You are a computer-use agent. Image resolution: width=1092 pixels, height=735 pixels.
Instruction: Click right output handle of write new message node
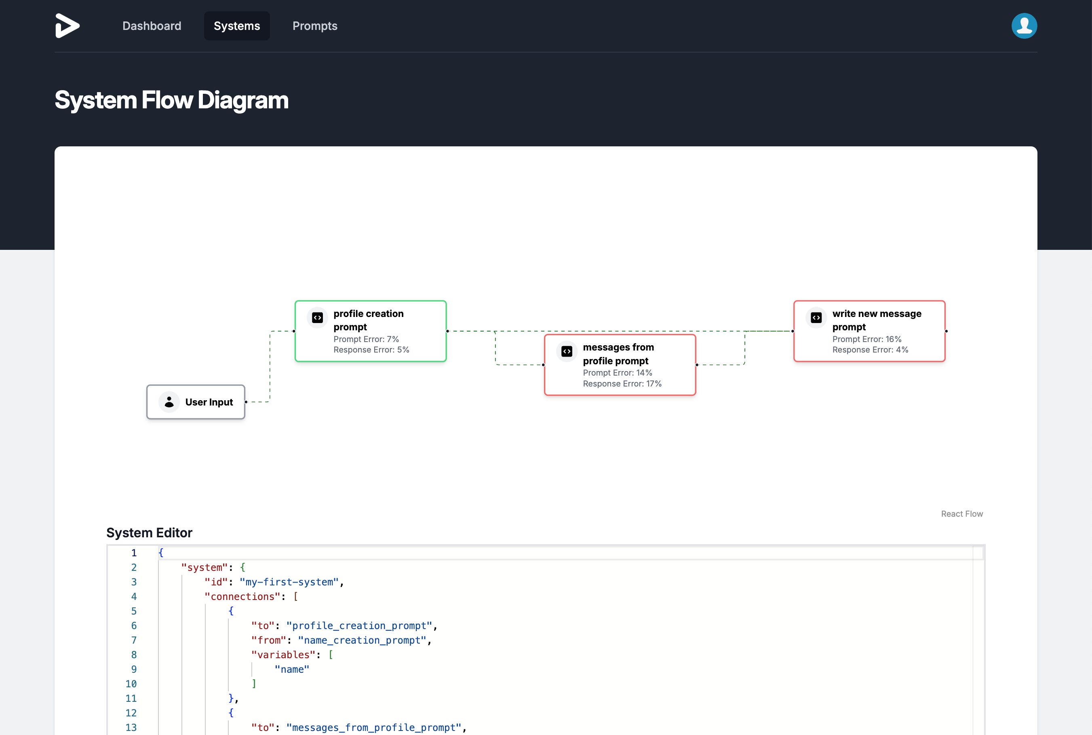(x=947, y=332)
